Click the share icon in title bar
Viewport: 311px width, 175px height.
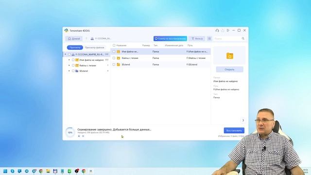pos(223,30)
